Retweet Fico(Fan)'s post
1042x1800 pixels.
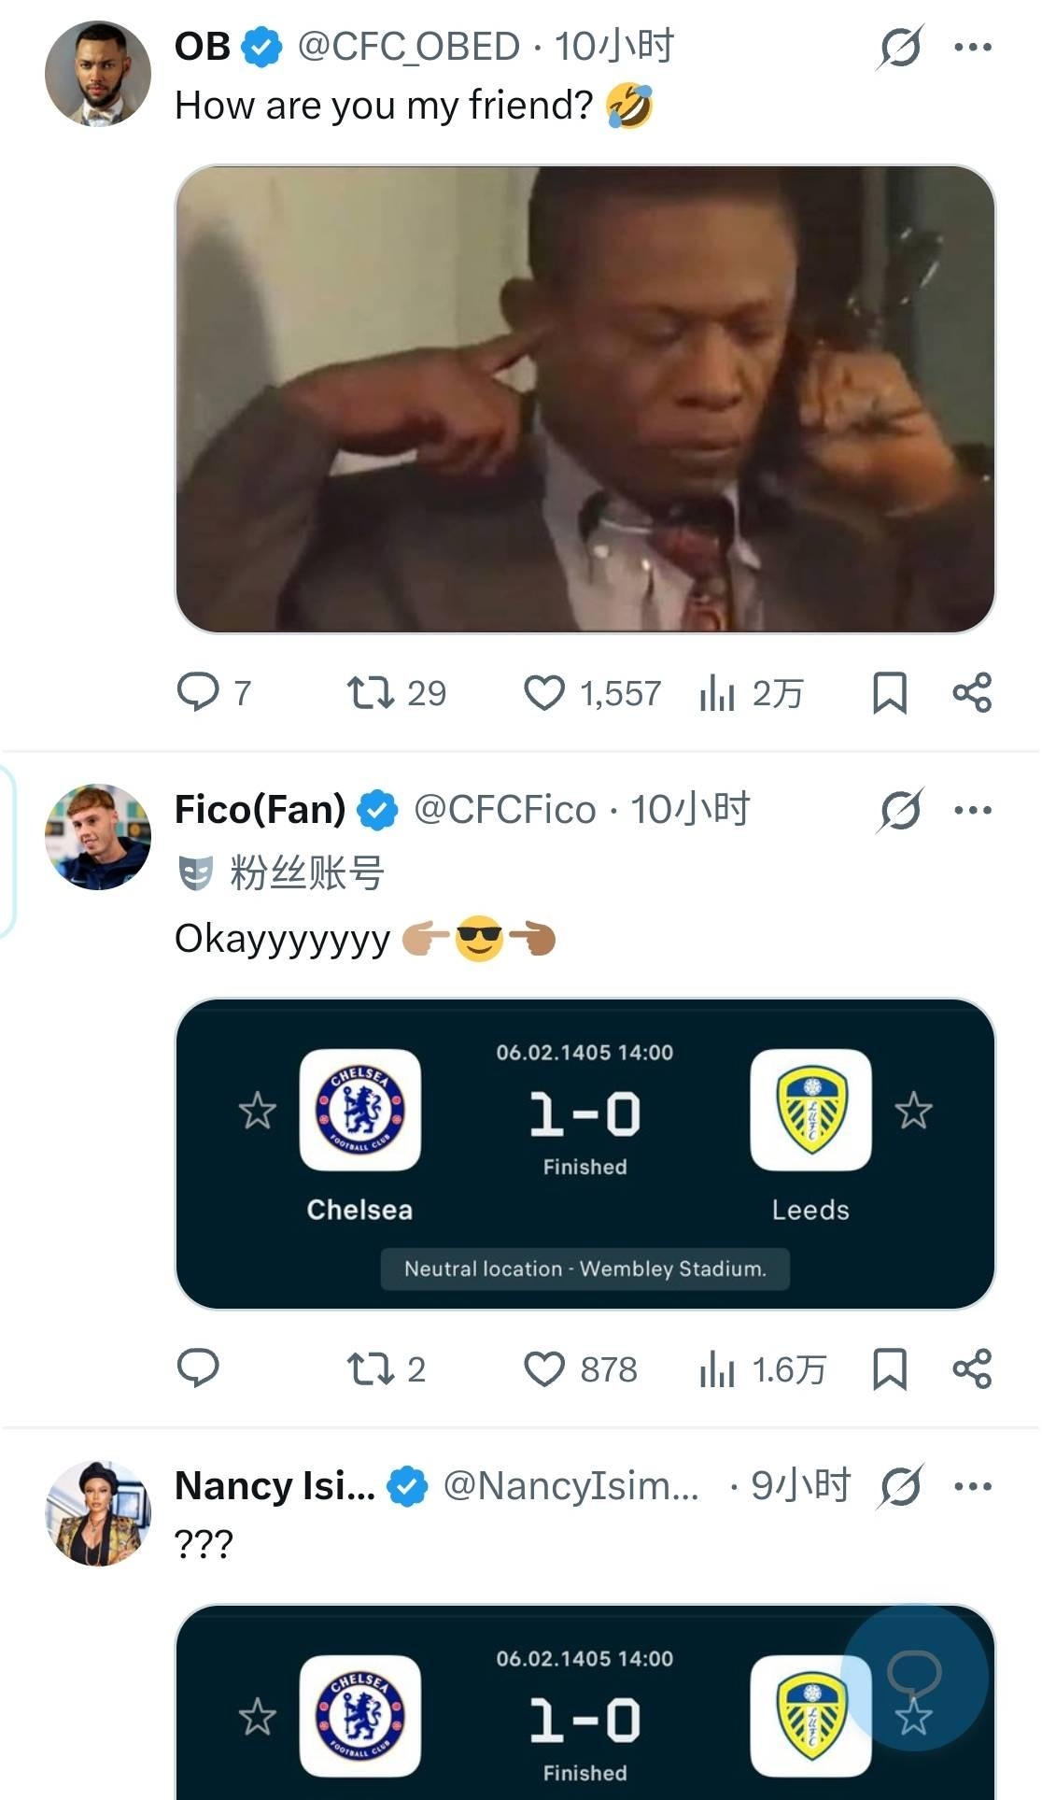371,1369
